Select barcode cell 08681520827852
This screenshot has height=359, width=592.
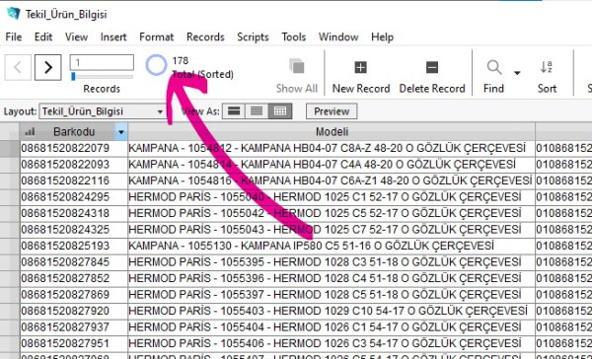coord(74,278)
